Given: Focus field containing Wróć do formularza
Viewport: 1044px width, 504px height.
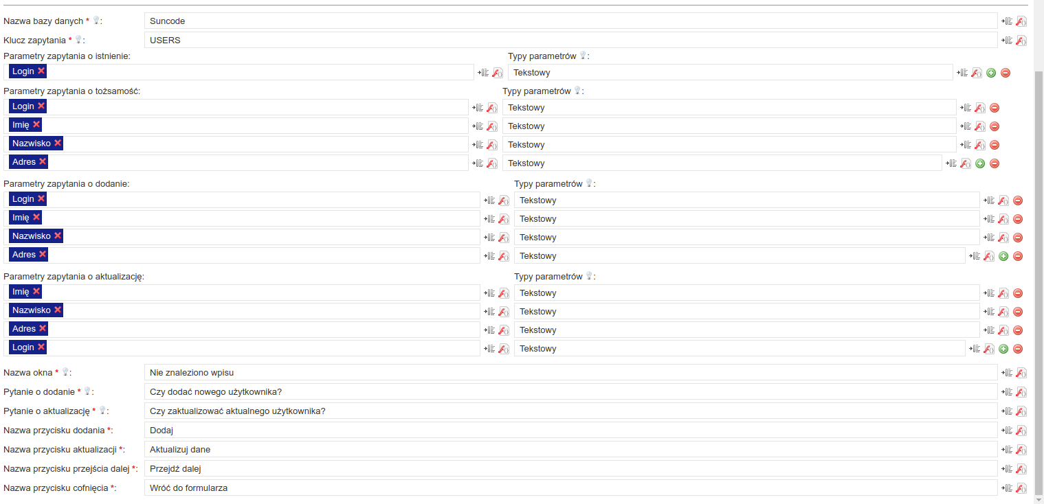Looking at the screenshot, I should pyautogui.click(x=570, y=488).
